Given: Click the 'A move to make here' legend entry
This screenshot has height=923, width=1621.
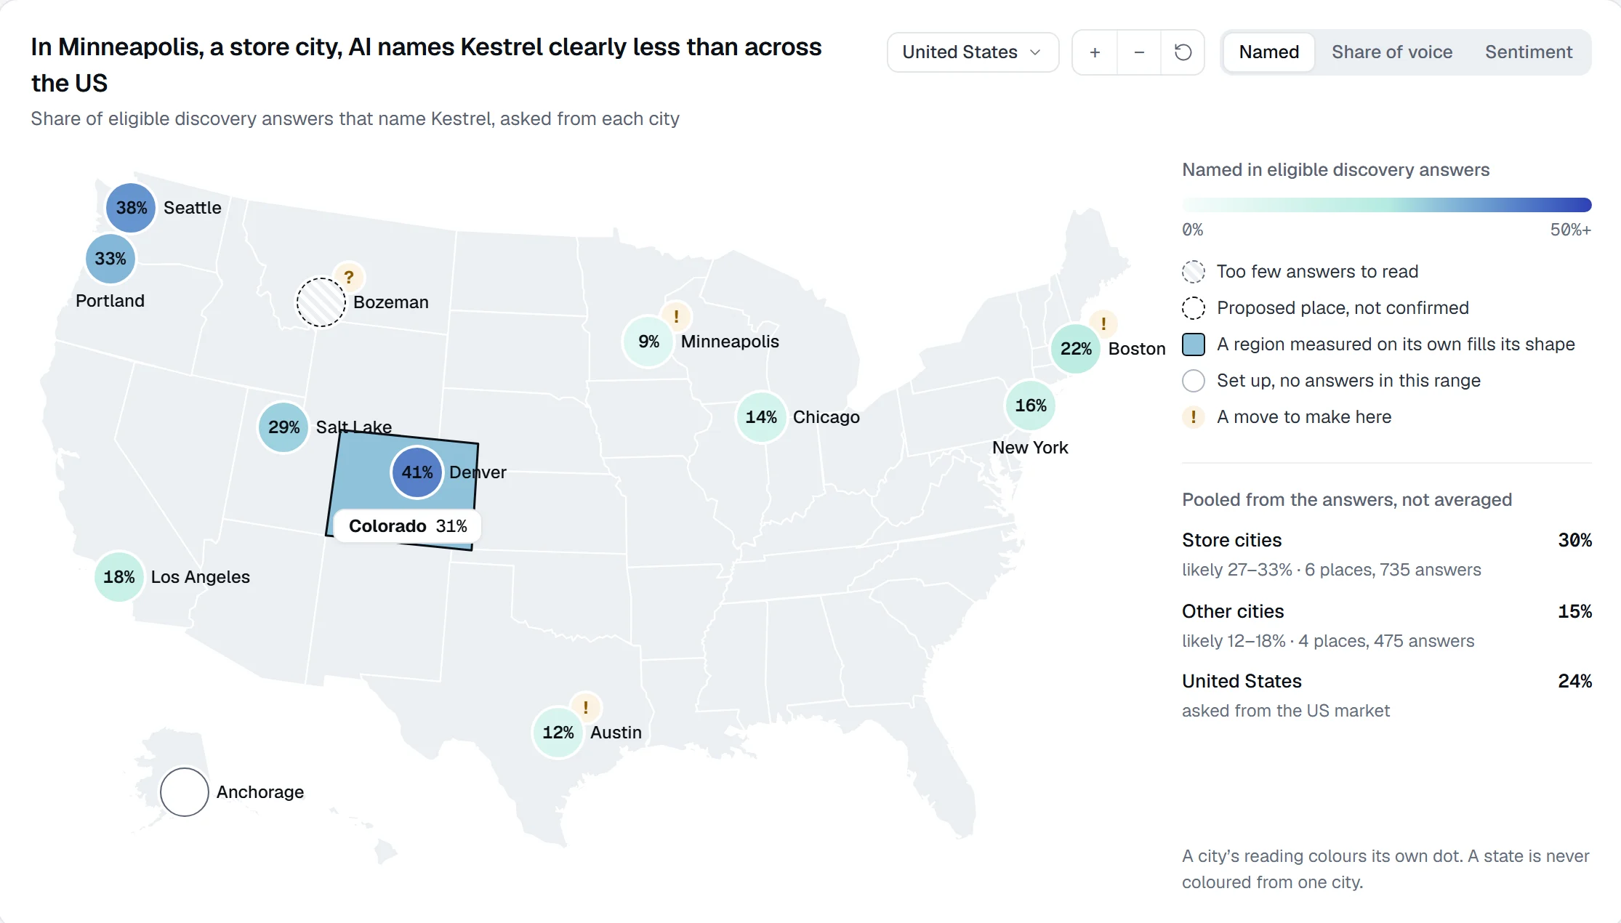Looking at the screenshot, I should click(x=1287, y=417).
